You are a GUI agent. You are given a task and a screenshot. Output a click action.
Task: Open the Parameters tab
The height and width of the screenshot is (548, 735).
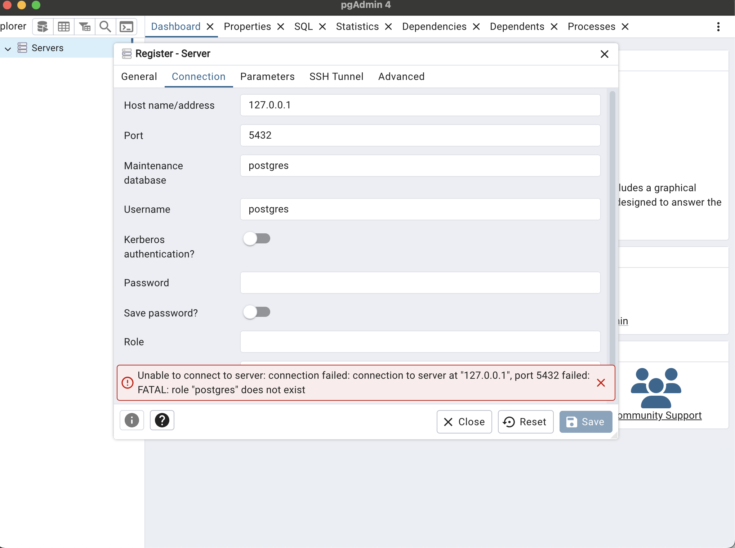point(268,77)
